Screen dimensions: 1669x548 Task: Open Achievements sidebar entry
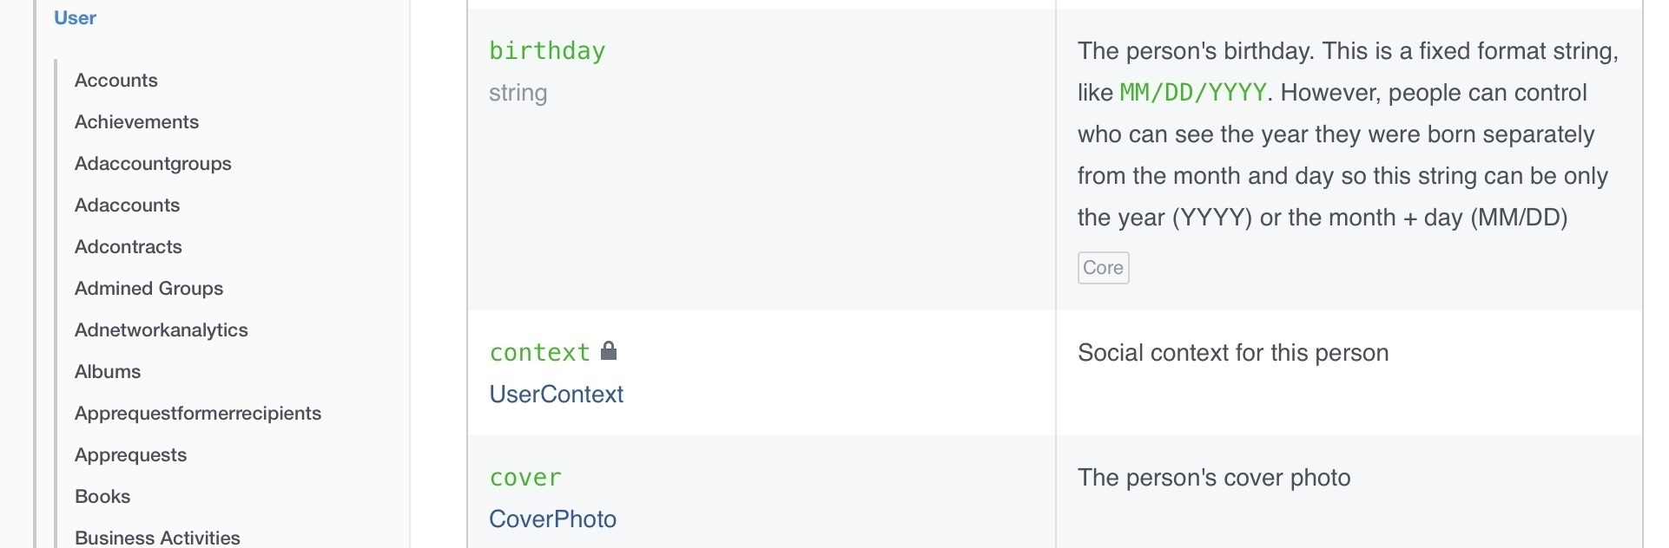[136, 122]
